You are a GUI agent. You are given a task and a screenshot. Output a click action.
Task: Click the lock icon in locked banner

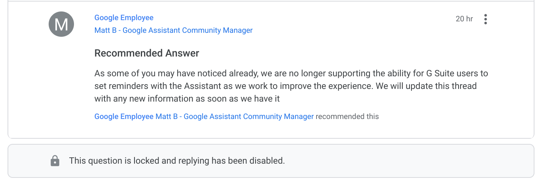click(55, 161)
